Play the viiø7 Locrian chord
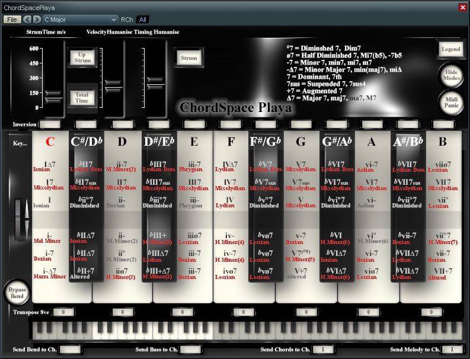This screenshot has width=470, height=359. point(439,166)
